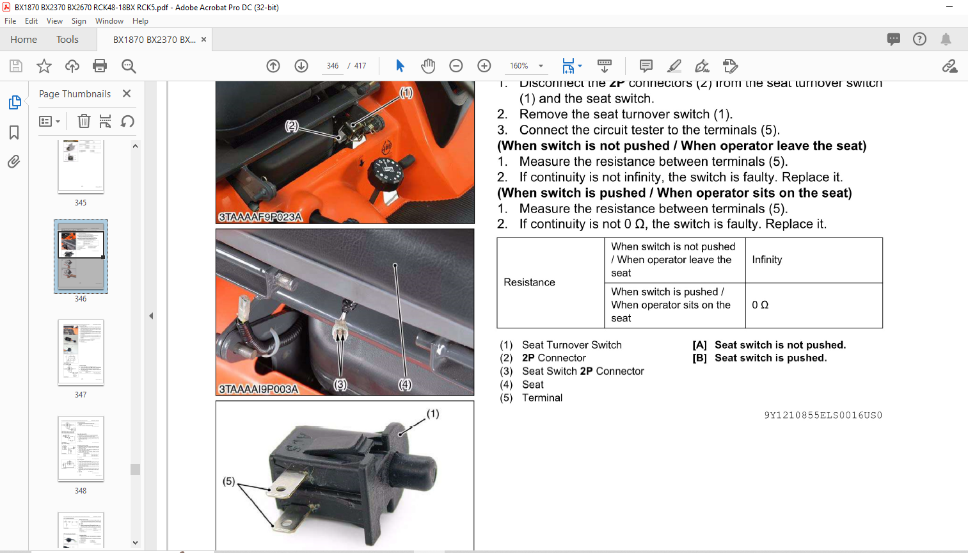Open the View menu
The width and height of the screenshot is (968, 553).
click(x=54, y=21)
